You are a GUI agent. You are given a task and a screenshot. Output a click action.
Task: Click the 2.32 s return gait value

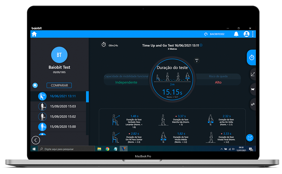227,116
